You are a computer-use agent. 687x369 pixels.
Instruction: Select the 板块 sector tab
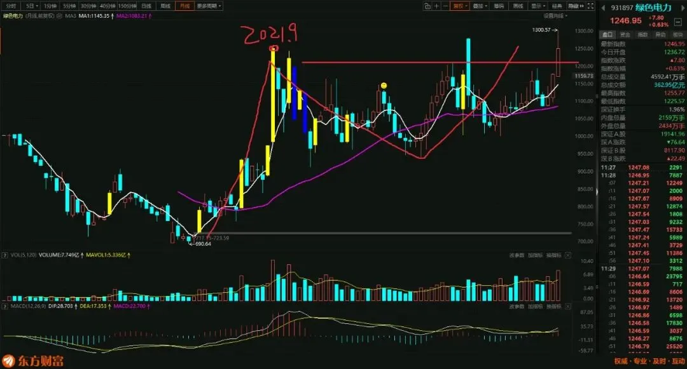pos(677,34)
